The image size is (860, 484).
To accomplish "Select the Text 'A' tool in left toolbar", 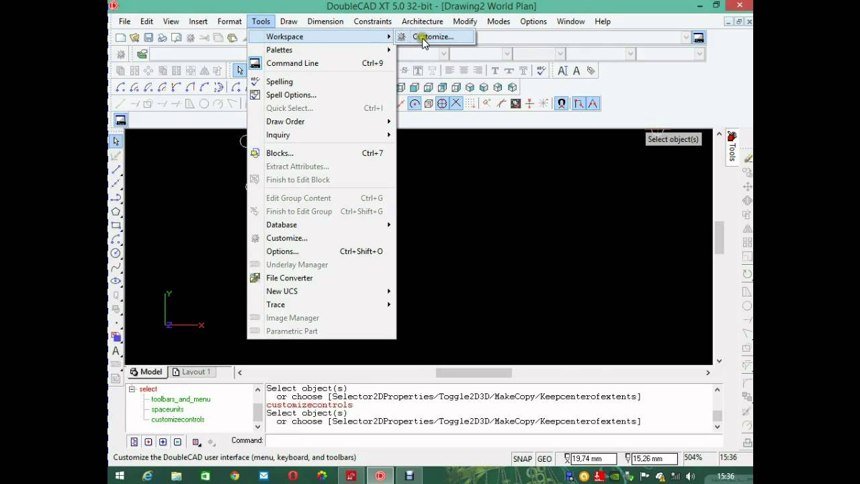I will click(116, 351).
